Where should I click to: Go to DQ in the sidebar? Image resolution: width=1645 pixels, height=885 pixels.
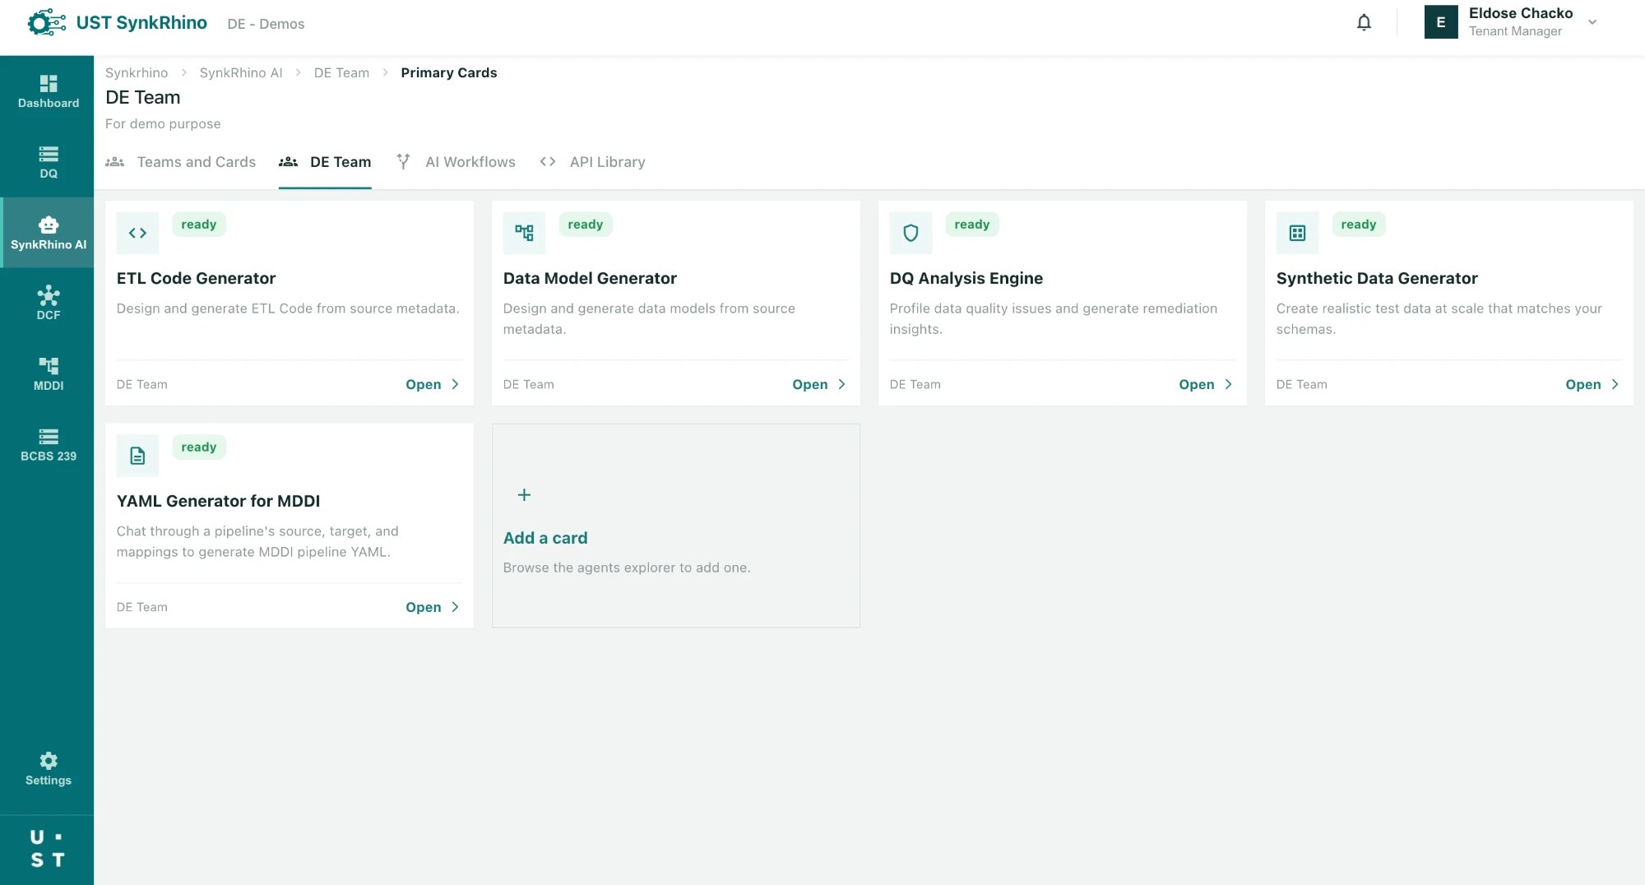(49, 162)
